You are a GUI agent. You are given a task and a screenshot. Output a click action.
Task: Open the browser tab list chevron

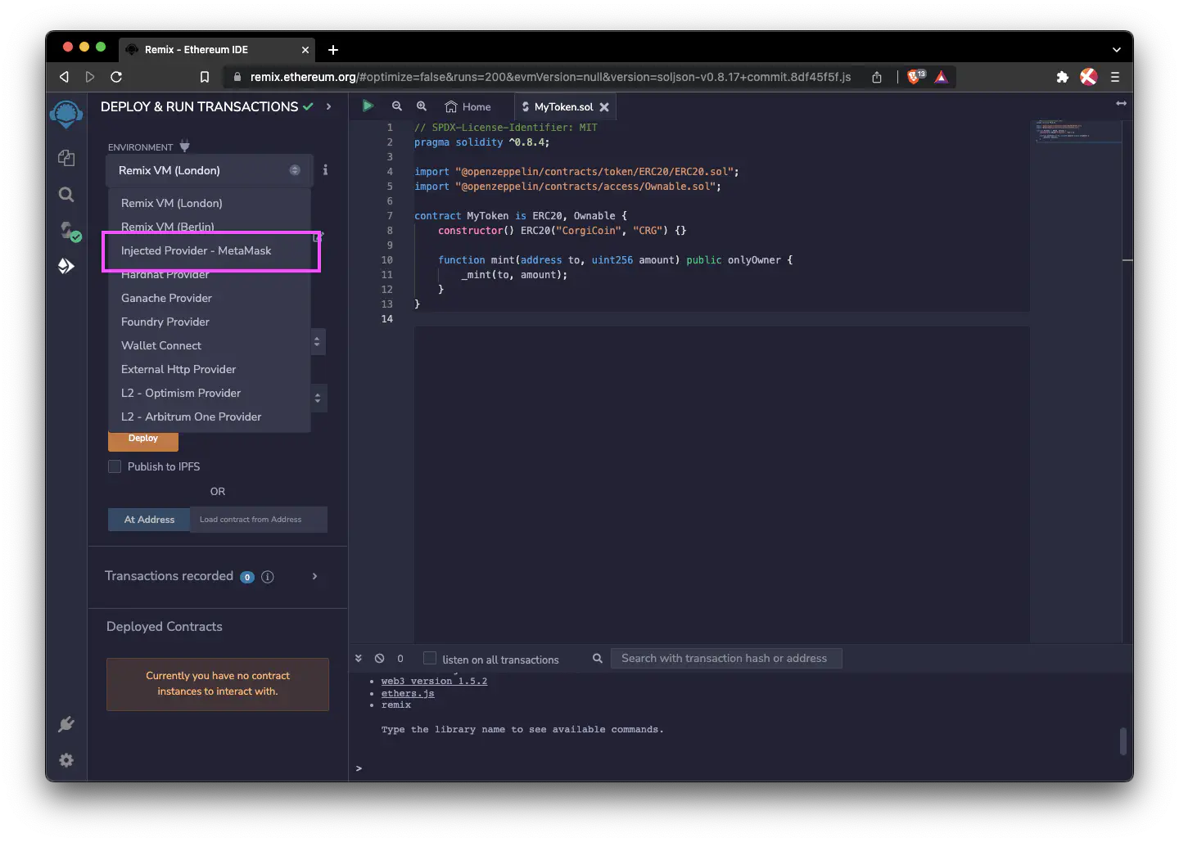(x=1116, y=50)
